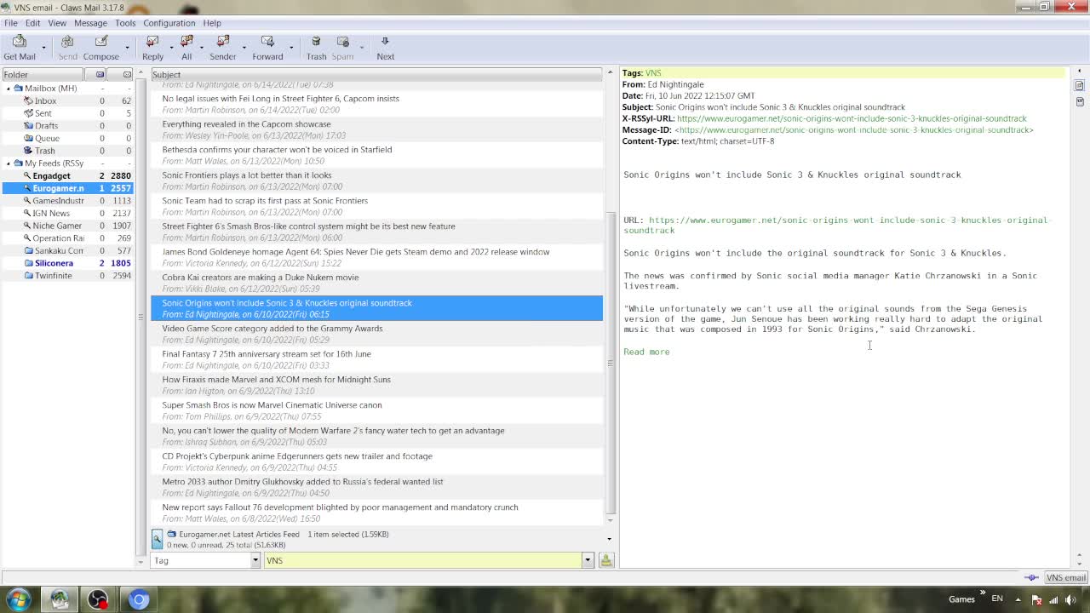The width and height of the screenshot is (1090, 613).
Task: Click the unread column header in folder pane
Action: point(100,74)
